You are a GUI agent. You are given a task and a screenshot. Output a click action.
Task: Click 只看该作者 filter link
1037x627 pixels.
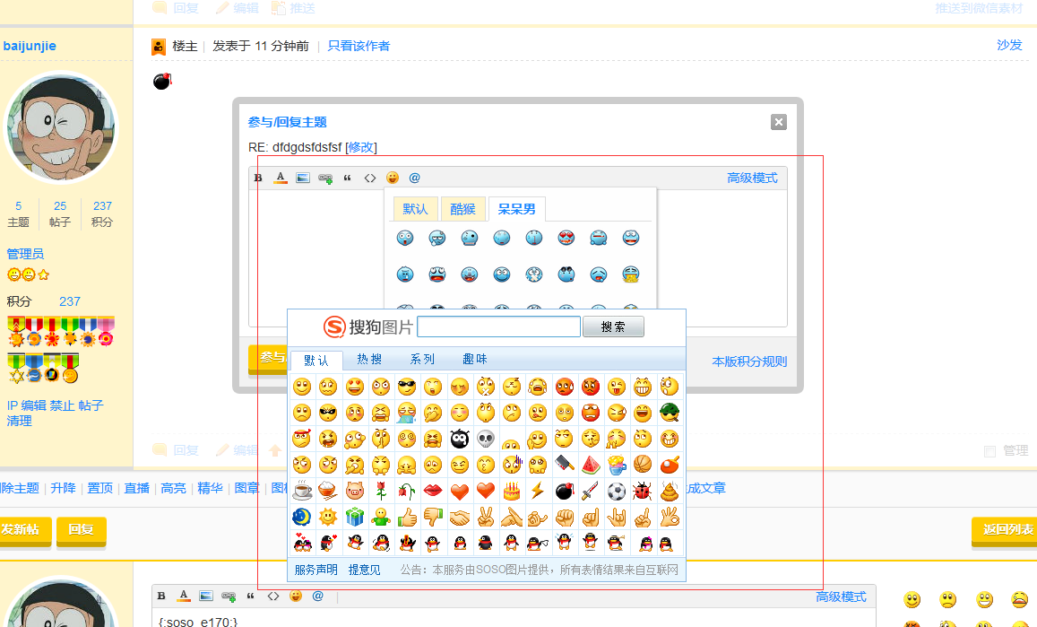(x=359, y=46)
